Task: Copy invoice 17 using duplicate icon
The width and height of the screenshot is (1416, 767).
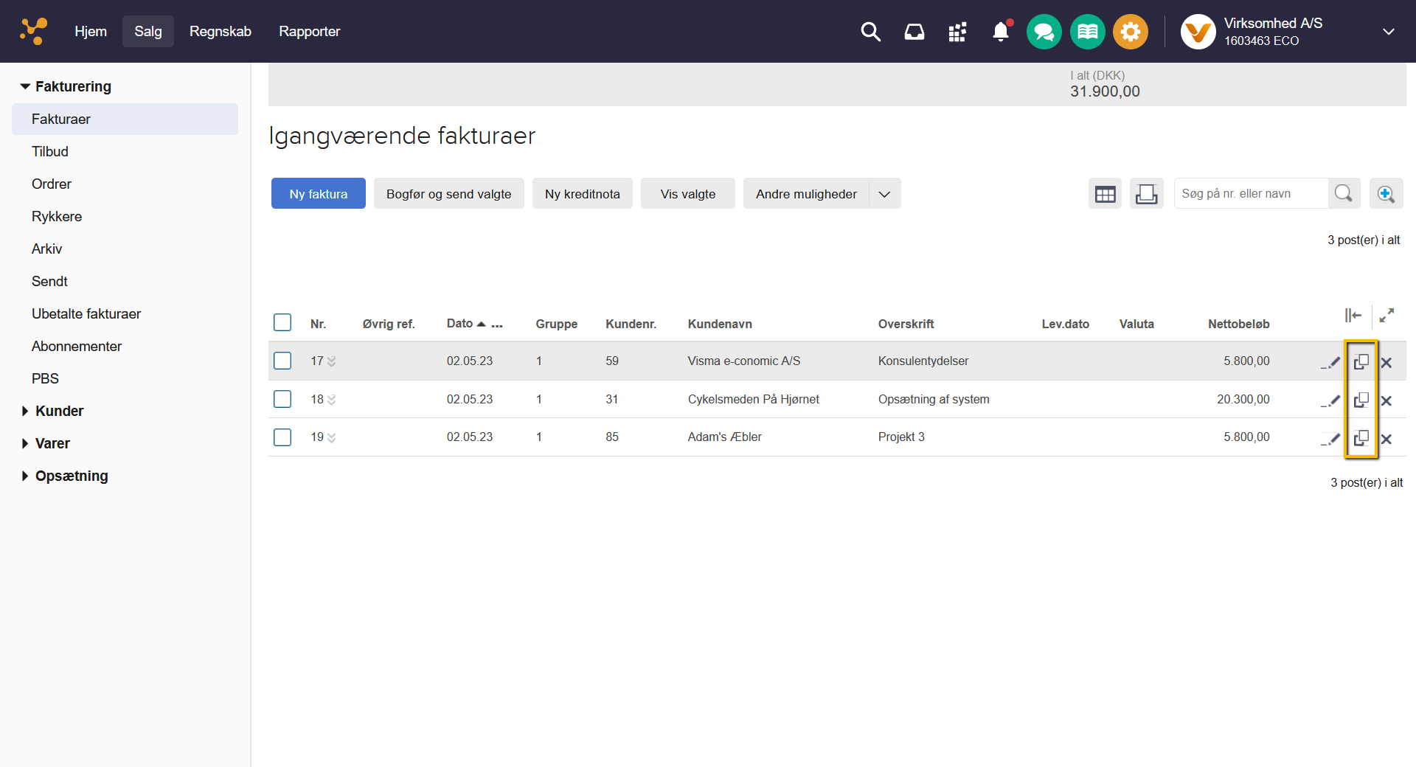Action: point(1361,361)
